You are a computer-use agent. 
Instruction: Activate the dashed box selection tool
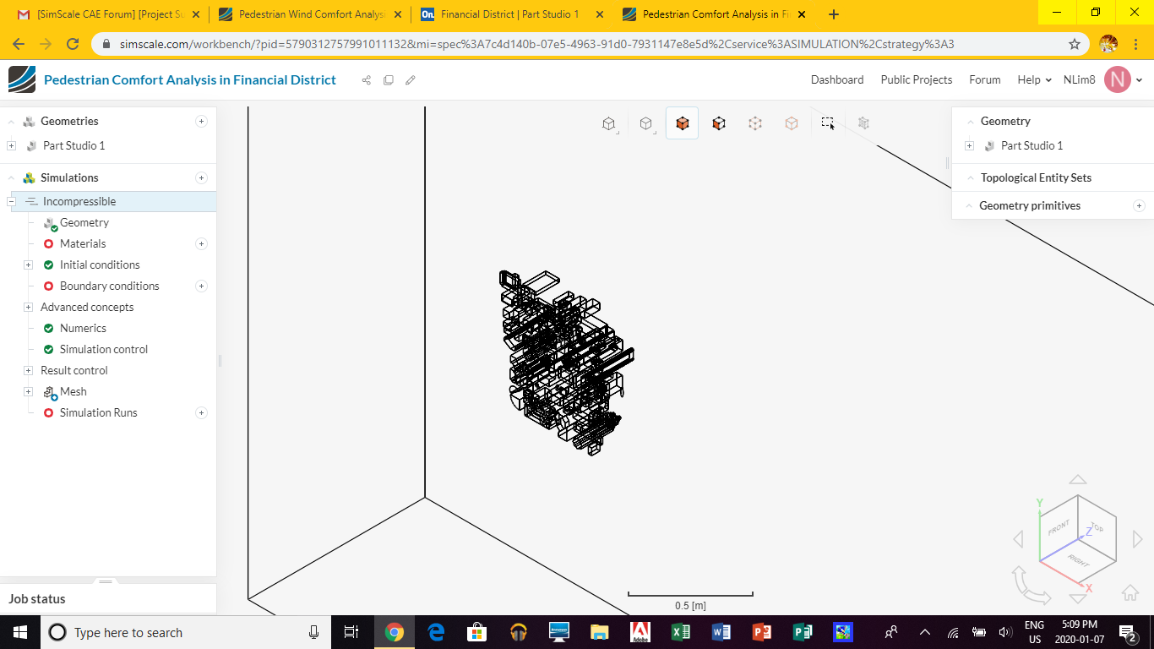(x=828, y=123)
